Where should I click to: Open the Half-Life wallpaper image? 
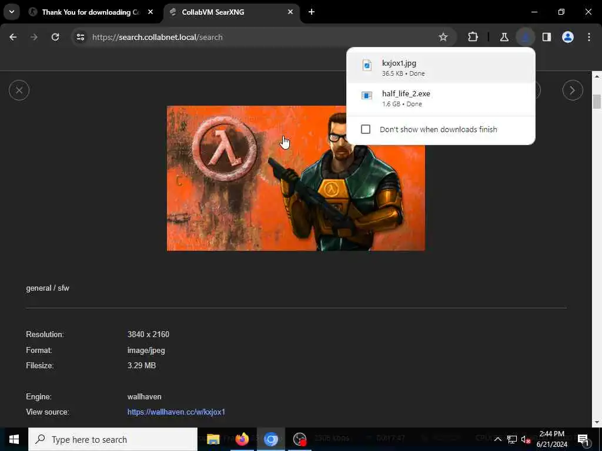(x=296, y=179)
